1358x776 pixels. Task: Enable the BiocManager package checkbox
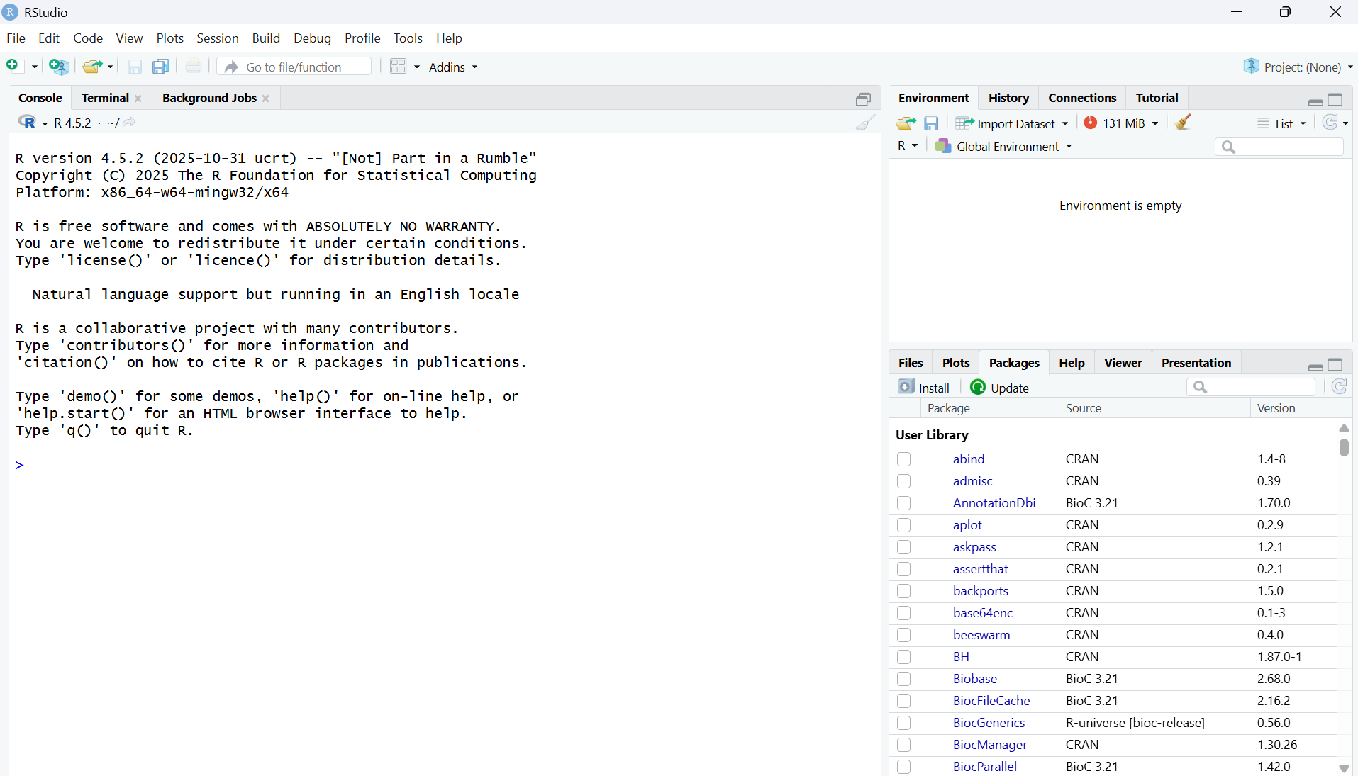pos(903,745)
